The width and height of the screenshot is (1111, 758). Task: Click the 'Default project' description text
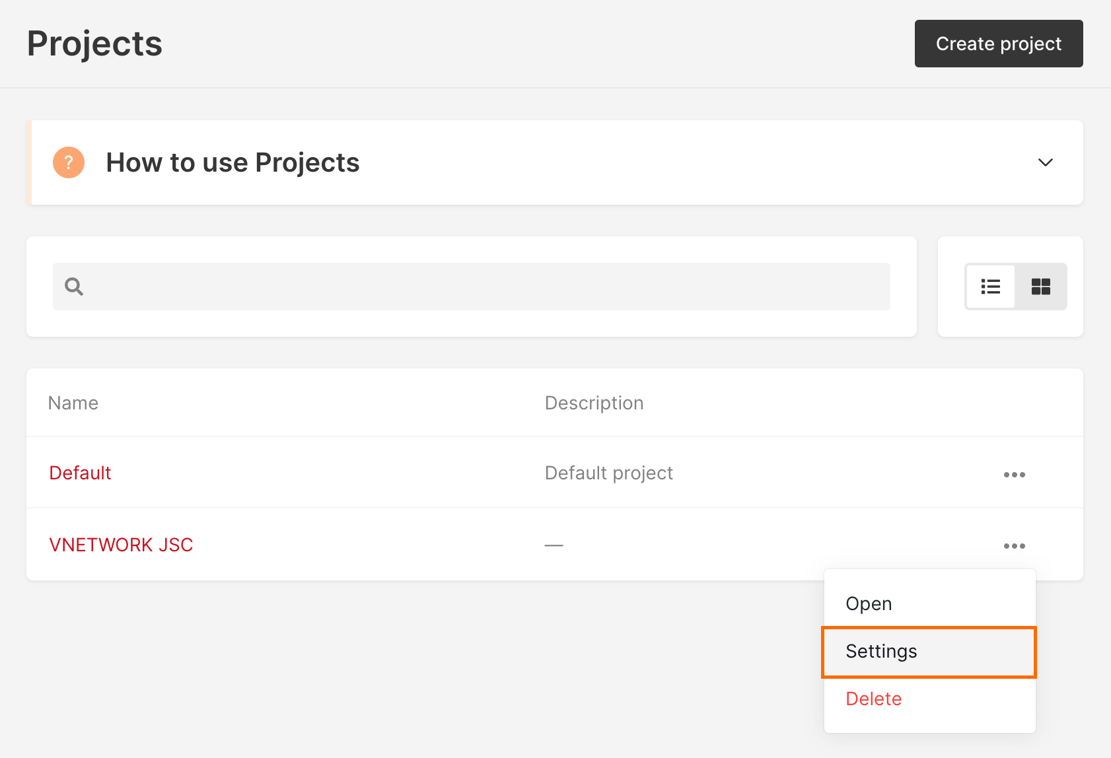[x=609, y=473]
